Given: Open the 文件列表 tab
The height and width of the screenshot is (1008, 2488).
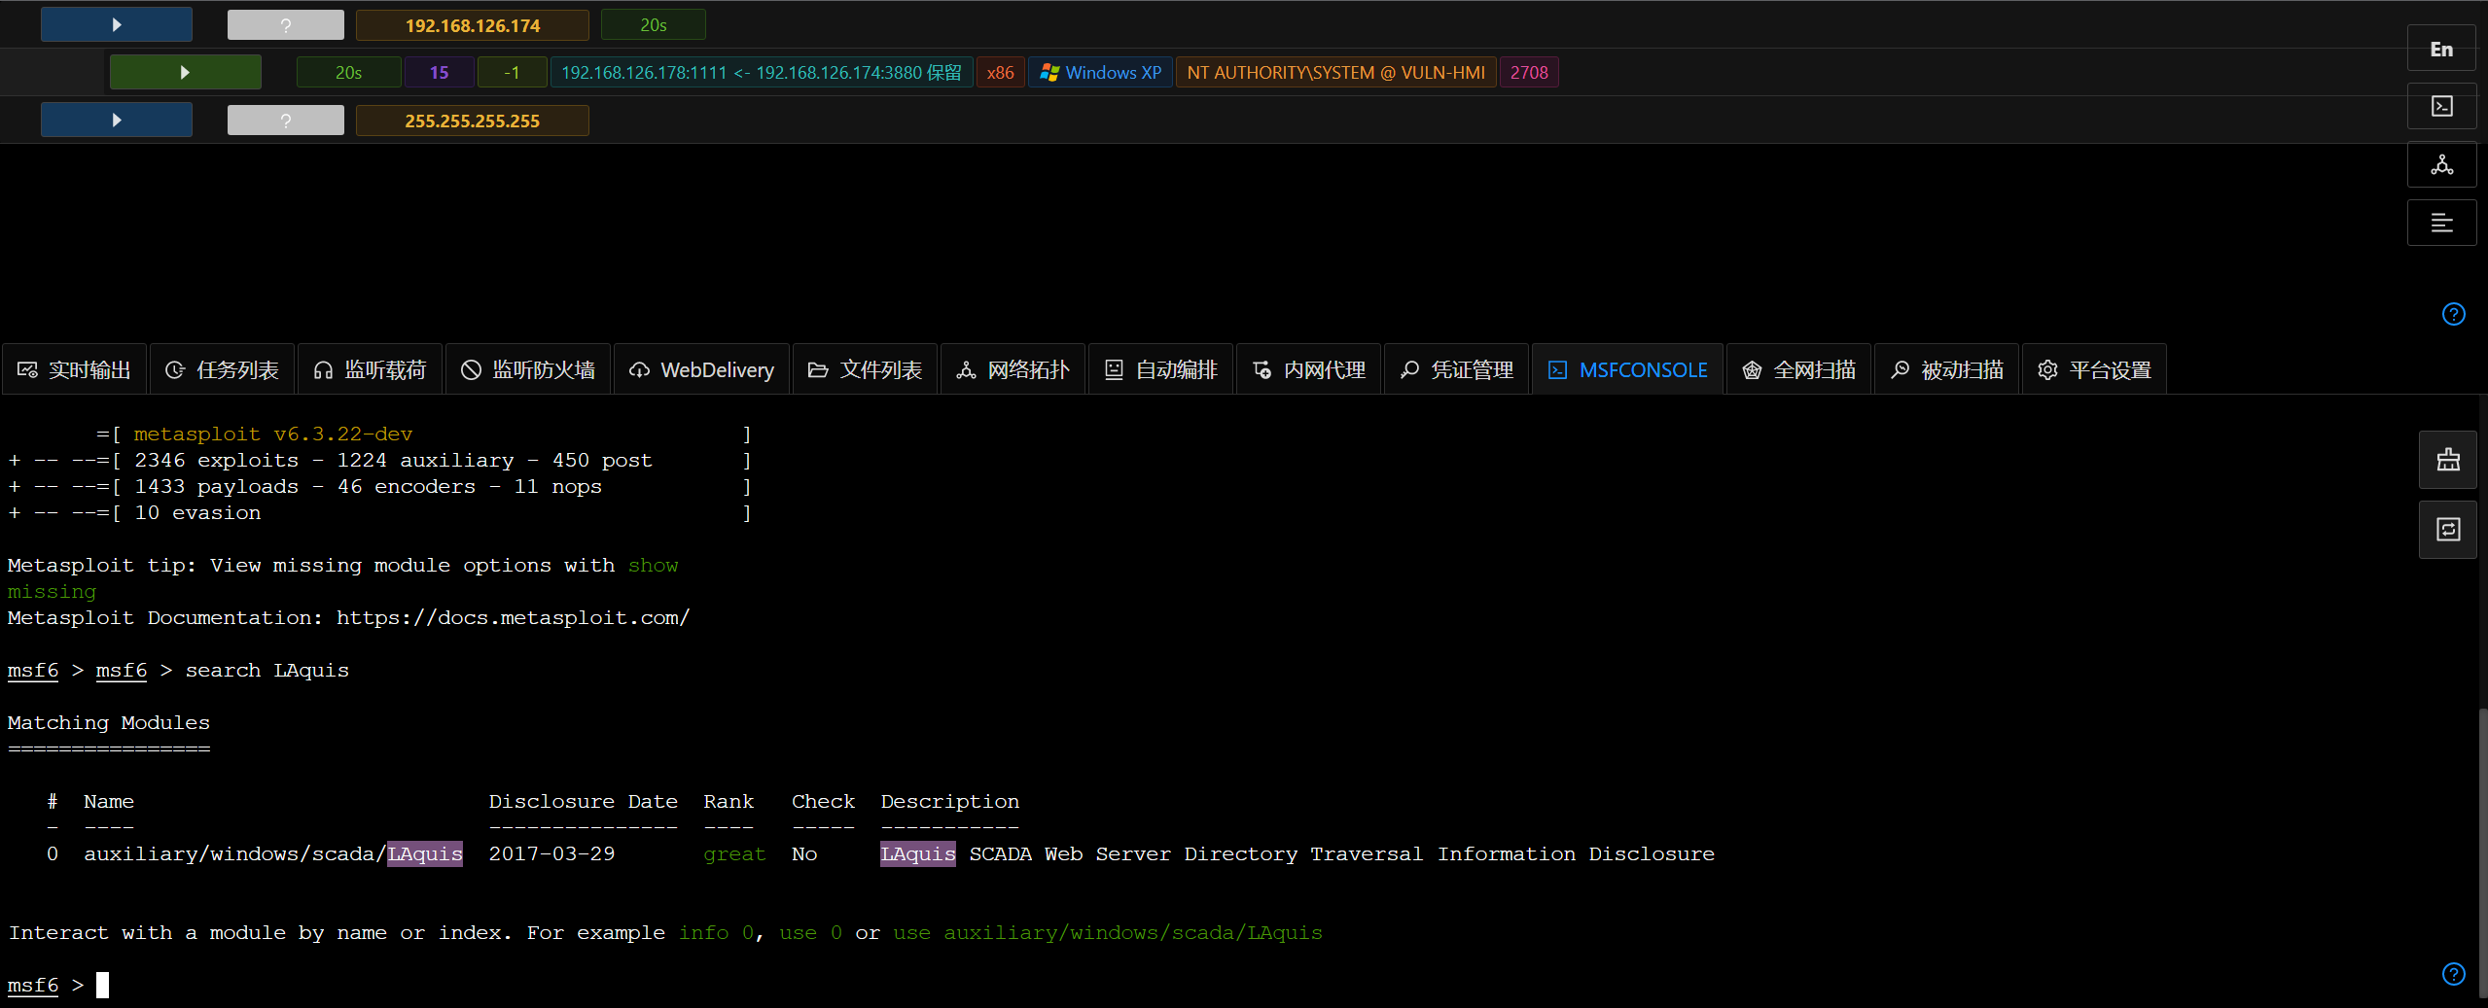Looking at the screenshot, I should pyautogui.click(x=866, y=369).
